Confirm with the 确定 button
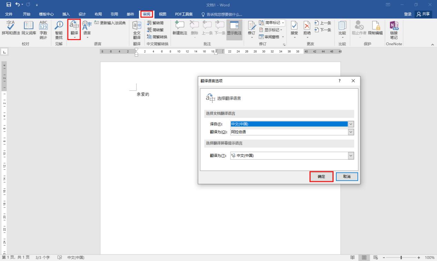437x261 pixels. 321,176
